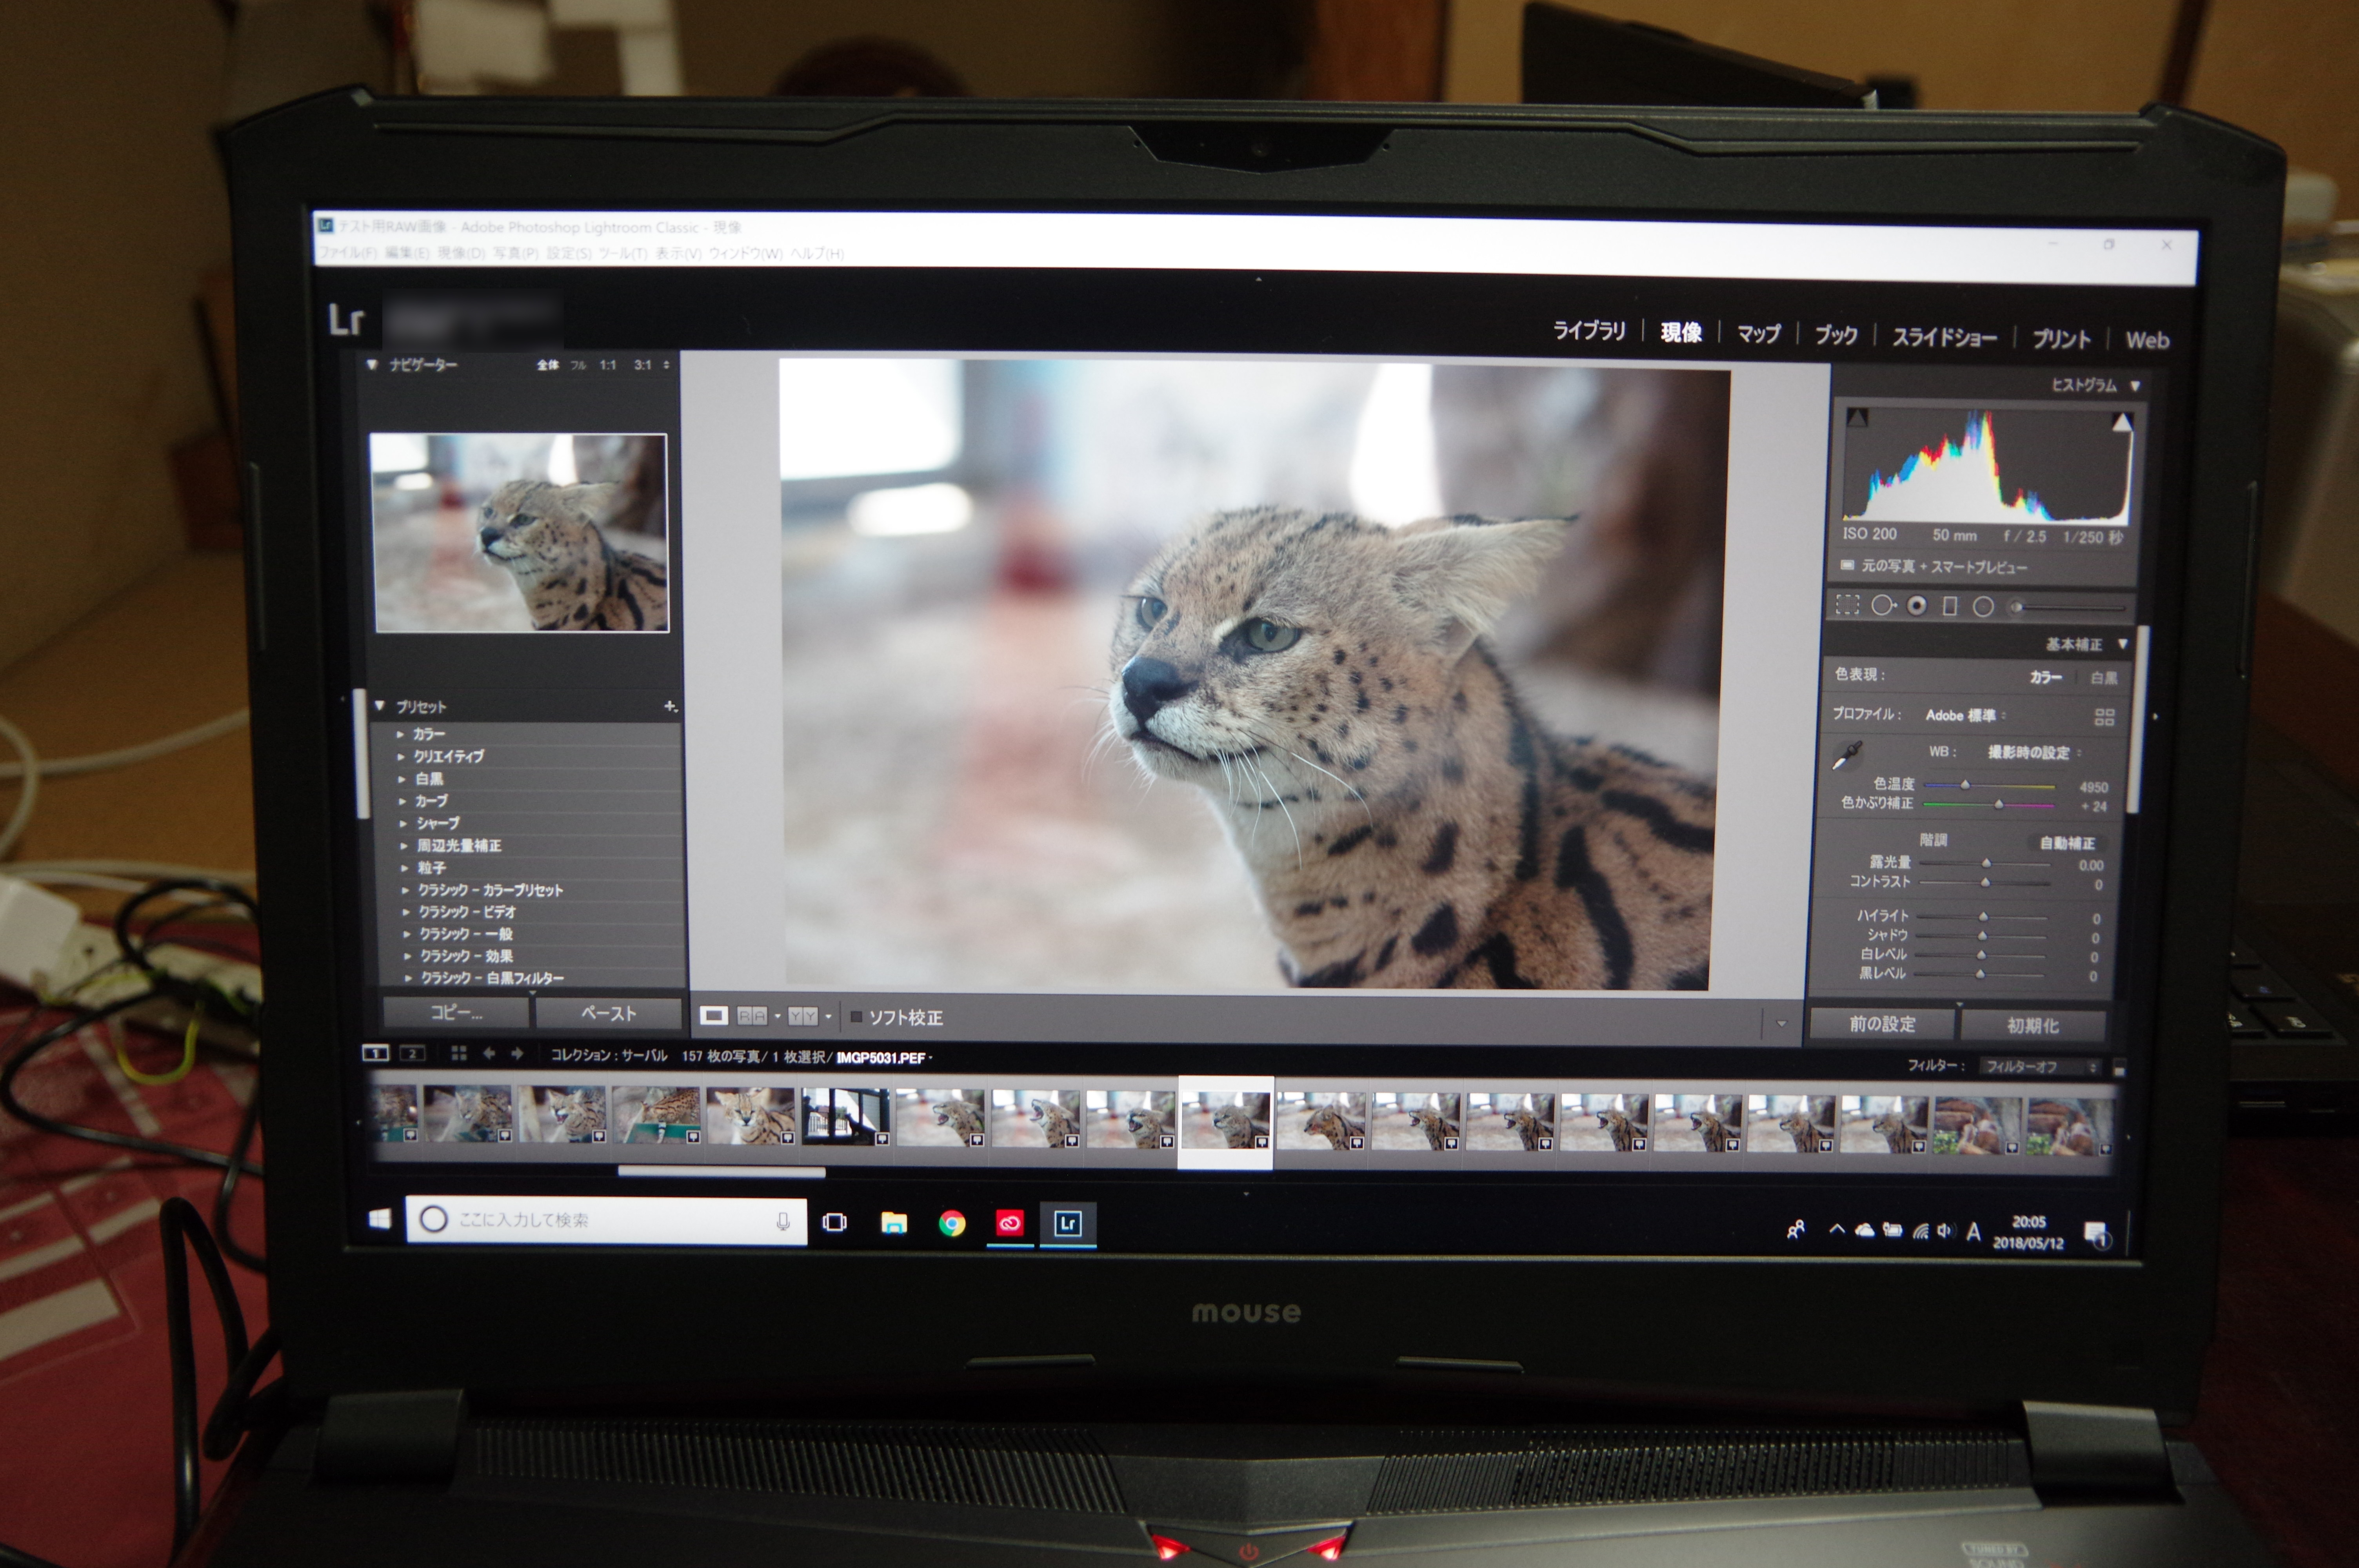Open the profile browser grid icon
Image resolution: width=2359 pixels, height=1568 pixels.
(x=2104, y=717)
